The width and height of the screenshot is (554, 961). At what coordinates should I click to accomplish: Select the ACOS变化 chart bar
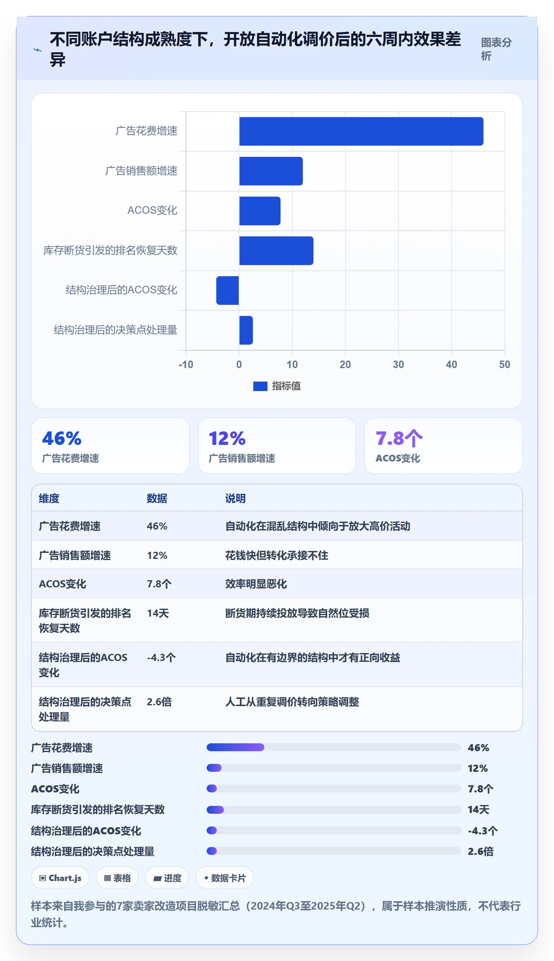pyautogui.click(x=260, y=211)
